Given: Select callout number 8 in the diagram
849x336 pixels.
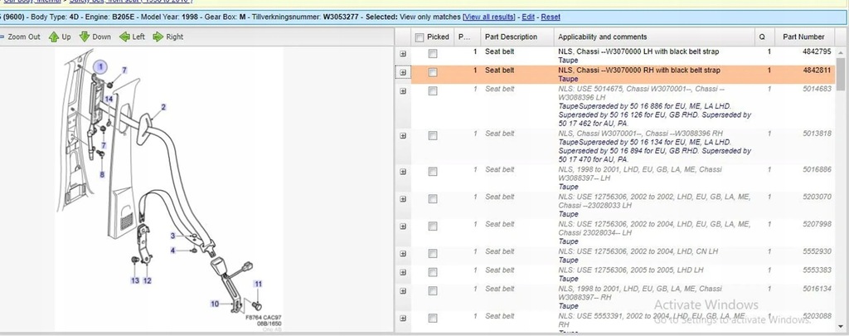Looking at the screenshot, I should 101,174.
